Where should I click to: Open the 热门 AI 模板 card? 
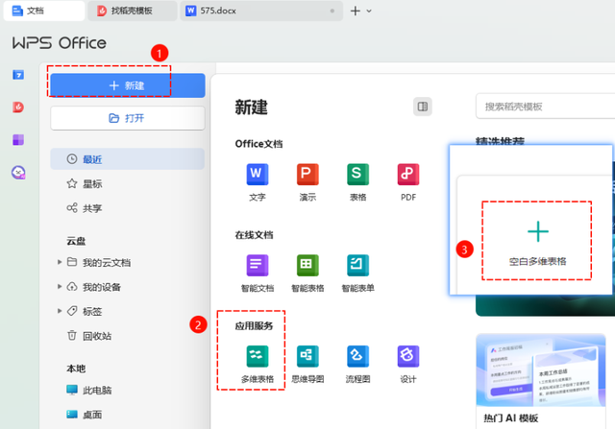541,381
